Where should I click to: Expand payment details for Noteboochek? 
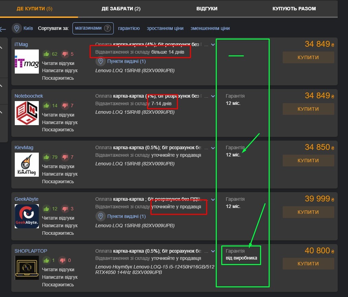point(213,96)
